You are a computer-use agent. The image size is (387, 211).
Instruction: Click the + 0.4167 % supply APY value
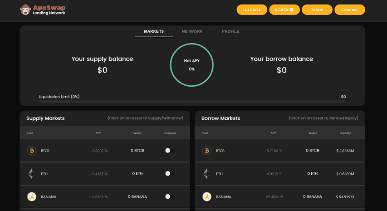(98, 174)
